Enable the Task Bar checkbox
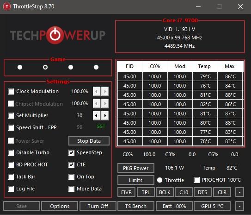The width and height of the screenshot is (251, 215). [11, 177]
